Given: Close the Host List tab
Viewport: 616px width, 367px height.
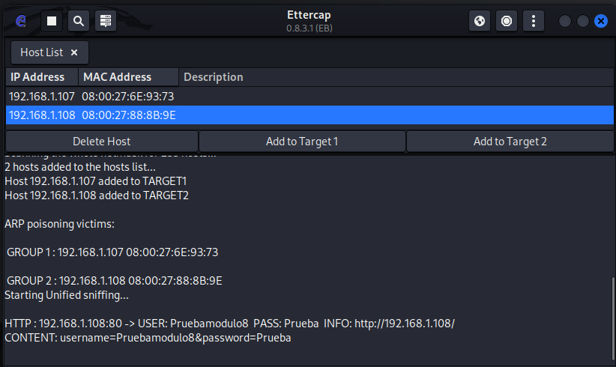Looking at the screenshot, I should click(74, 52).
